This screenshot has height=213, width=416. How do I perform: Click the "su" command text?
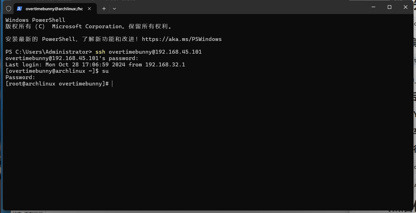[105, 71]
